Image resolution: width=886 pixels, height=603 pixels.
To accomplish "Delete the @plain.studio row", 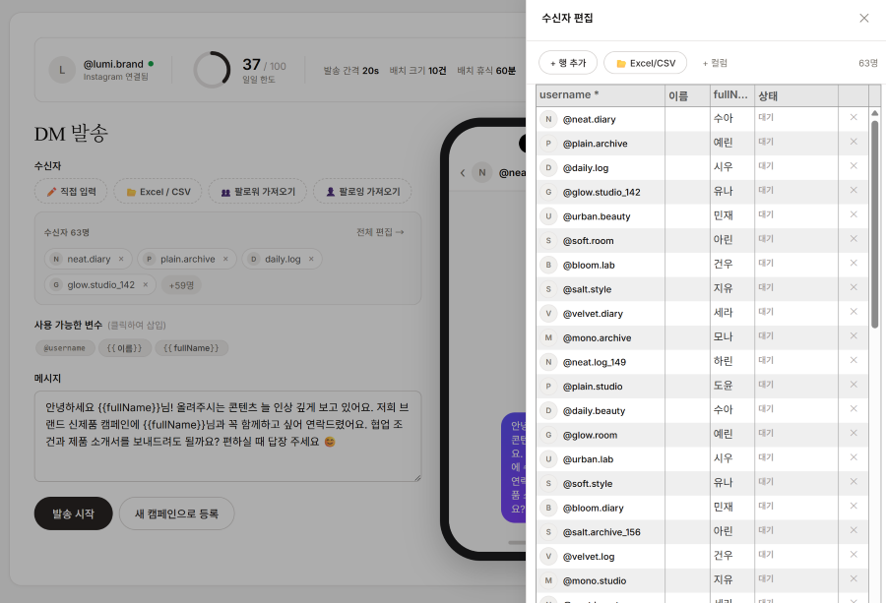I will click(x=854, y=385).
